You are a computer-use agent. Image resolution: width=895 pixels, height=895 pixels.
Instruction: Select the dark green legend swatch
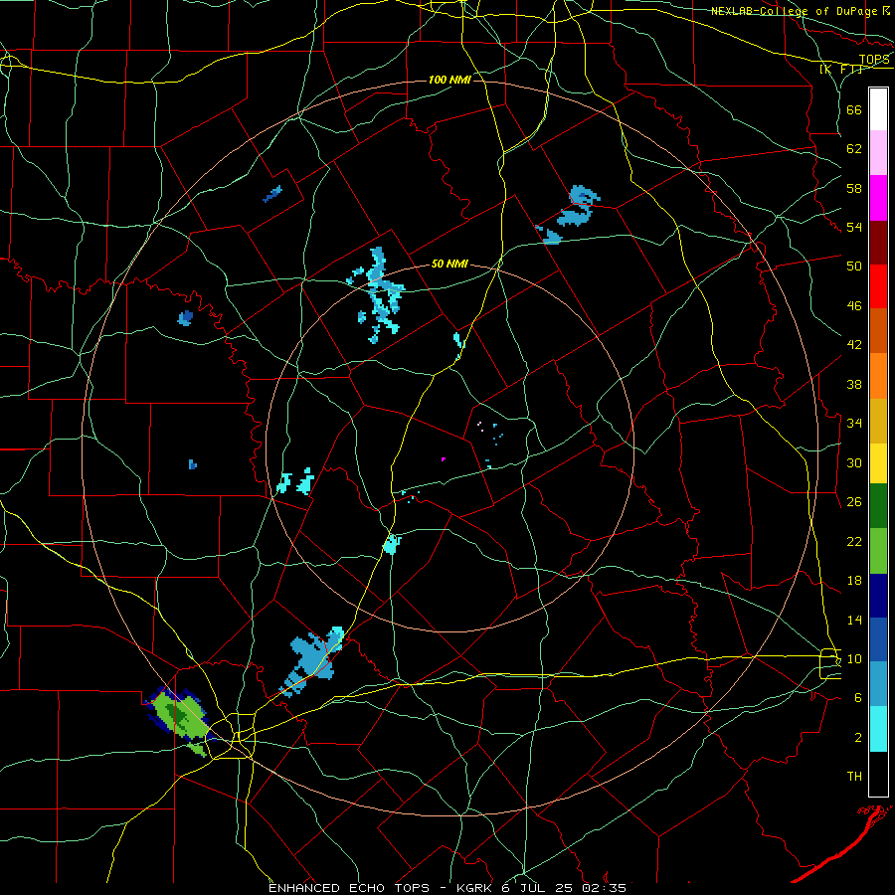(878, 506)
